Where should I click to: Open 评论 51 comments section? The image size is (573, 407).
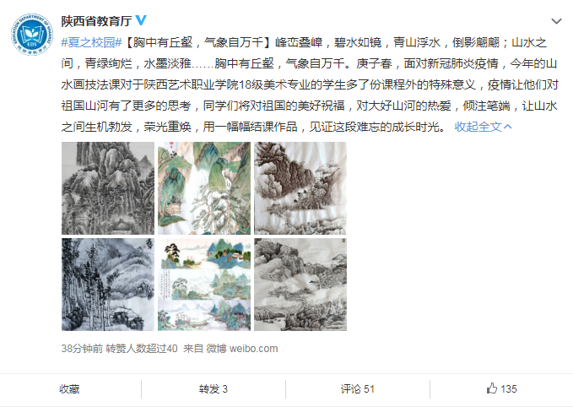click(x=358, y=388)
